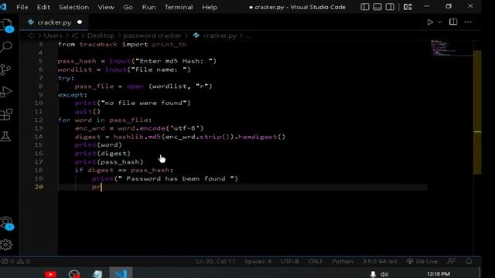Screen dimensions: 495x278
Task: Open the Selection menu
Action: (73, 7)
